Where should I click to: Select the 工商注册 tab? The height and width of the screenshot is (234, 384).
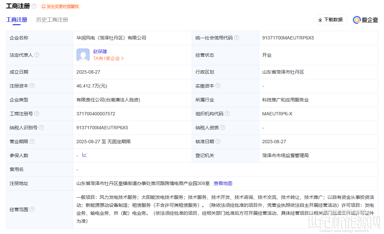pos(17,20)
